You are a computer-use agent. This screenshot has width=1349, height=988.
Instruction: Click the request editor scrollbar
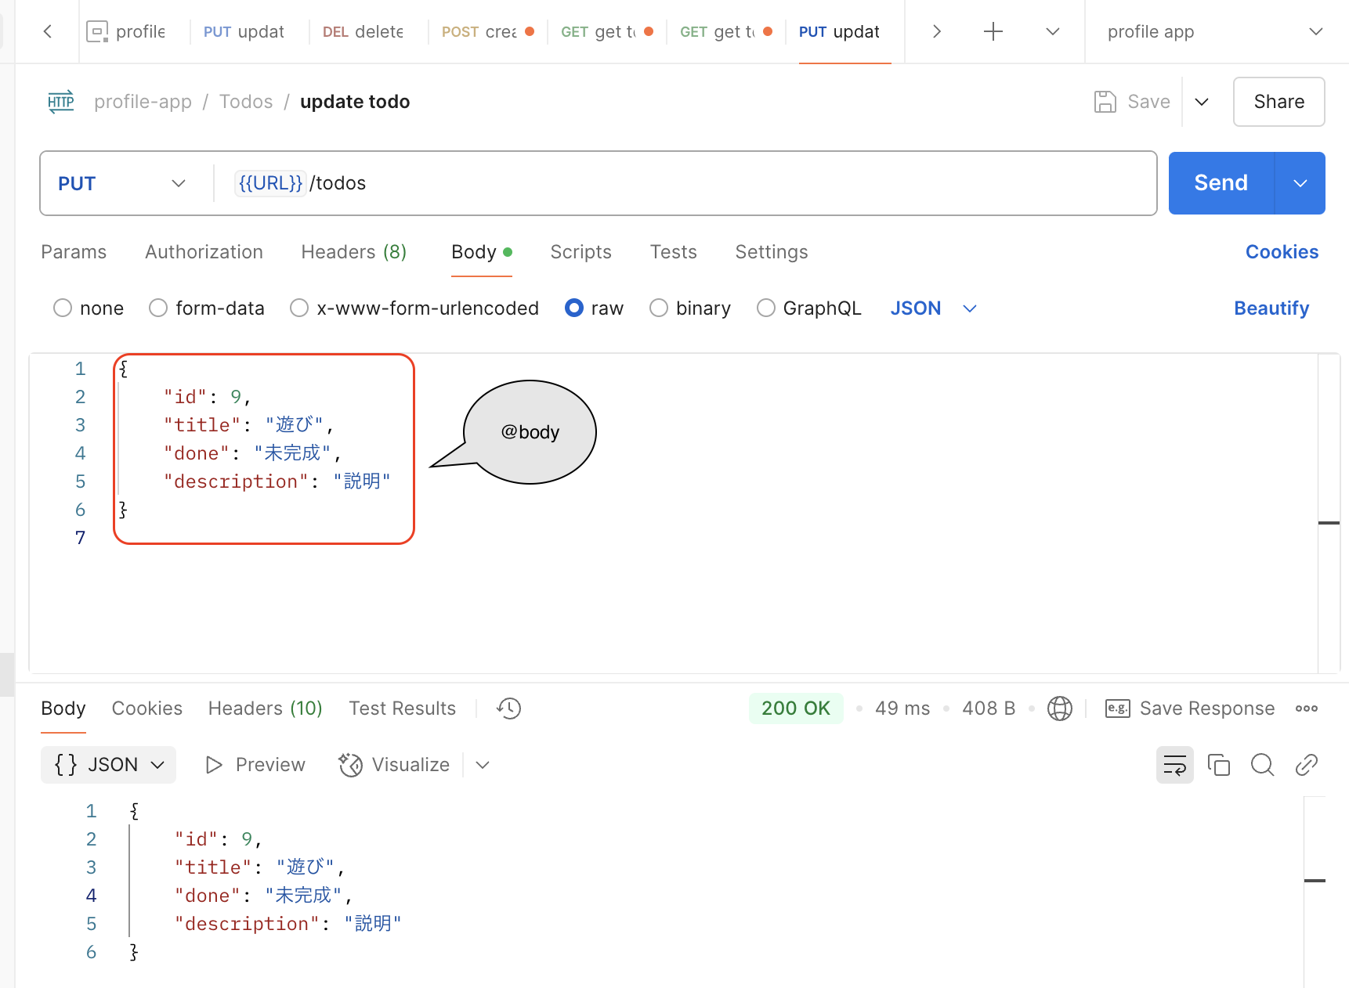[x=1329, y=514]
